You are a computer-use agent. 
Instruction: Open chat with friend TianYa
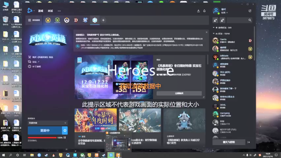232,41
